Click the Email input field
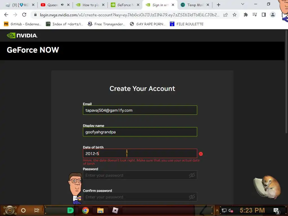This screenshot has width=288, height=216. (140, 110)
